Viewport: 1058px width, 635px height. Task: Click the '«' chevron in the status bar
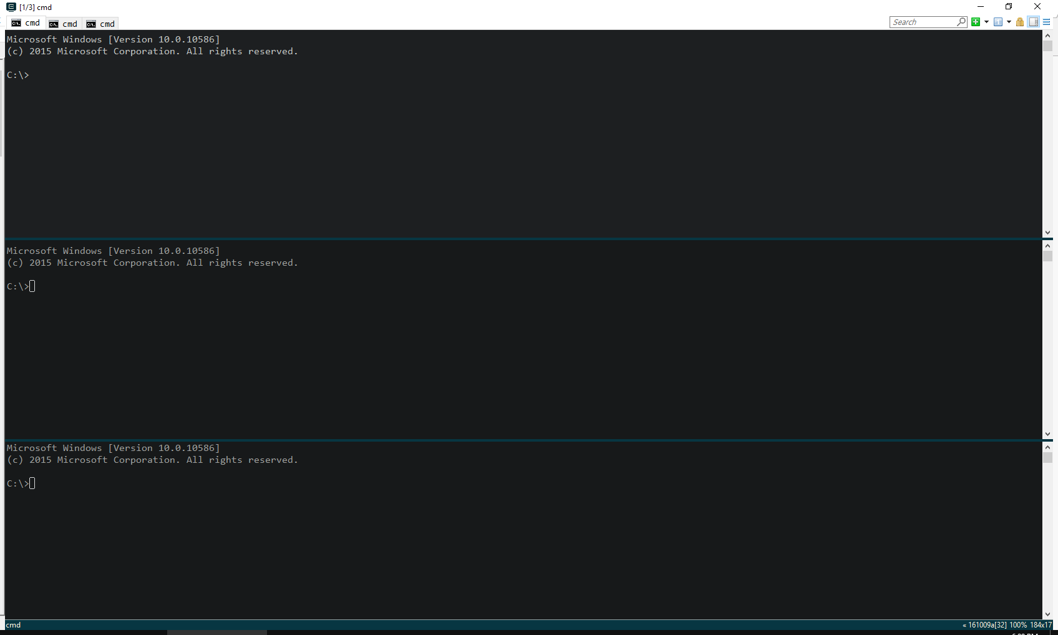(964, 625)
